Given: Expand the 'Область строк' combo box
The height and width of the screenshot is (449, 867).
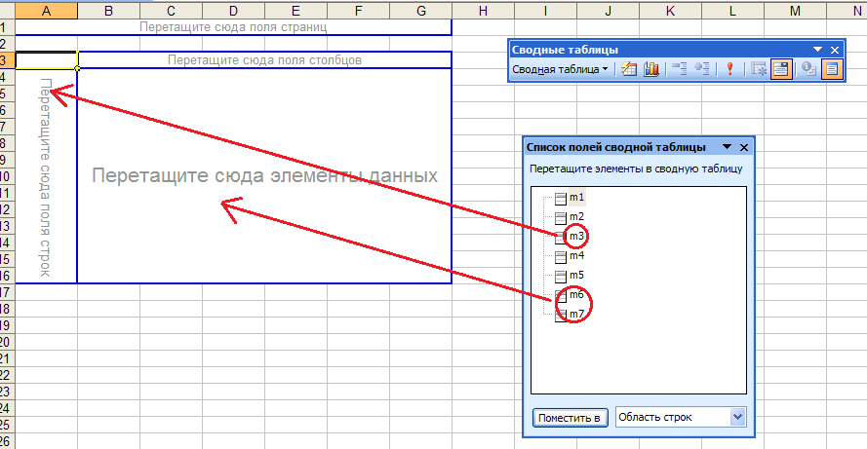Looking at the screenshot, I should click(737, 417).
